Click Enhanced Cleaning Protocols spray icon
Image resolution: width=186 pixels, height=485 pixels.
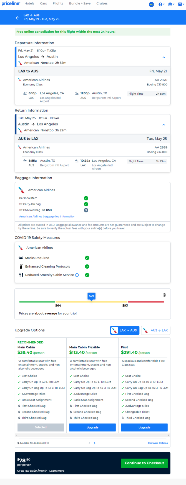point(21,266)
